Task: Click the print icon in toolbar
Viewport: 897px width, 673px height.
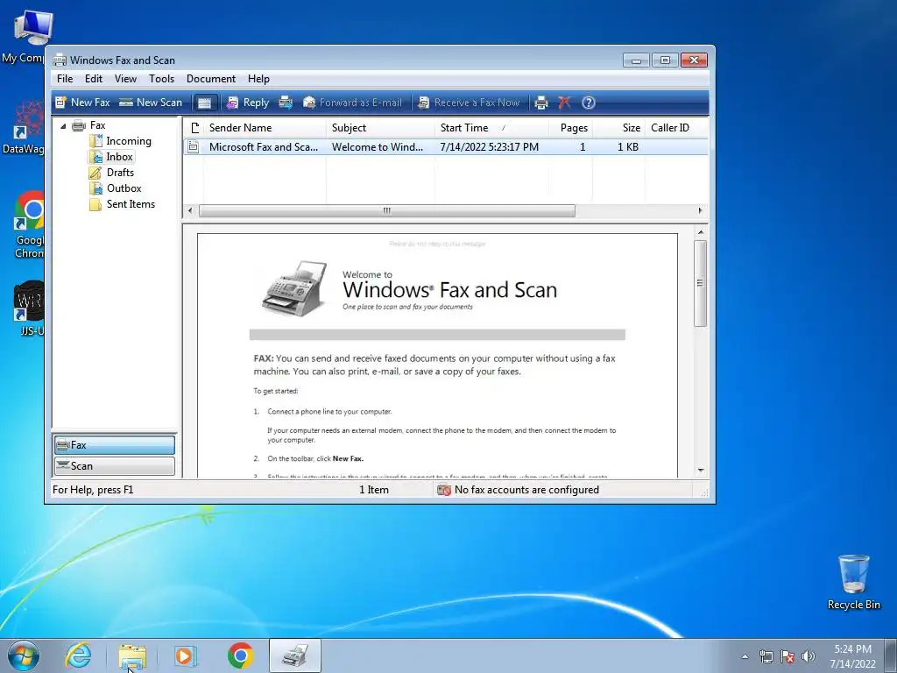Action: click(x=540, y=103)
